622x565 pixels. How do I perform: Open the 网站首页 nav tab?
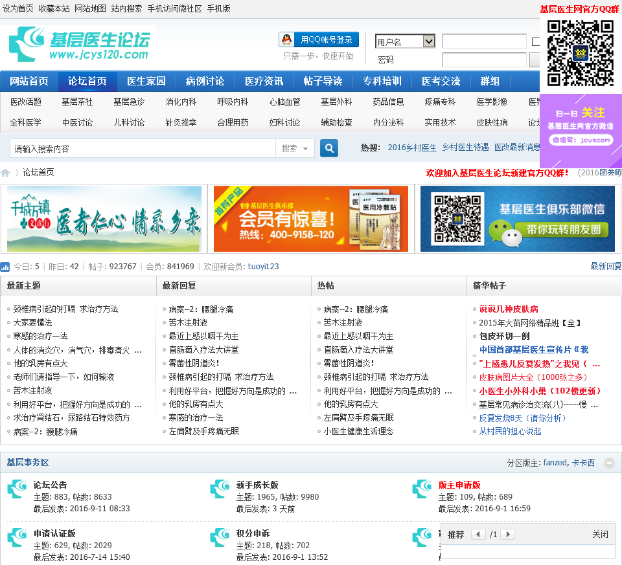[29, 82]
